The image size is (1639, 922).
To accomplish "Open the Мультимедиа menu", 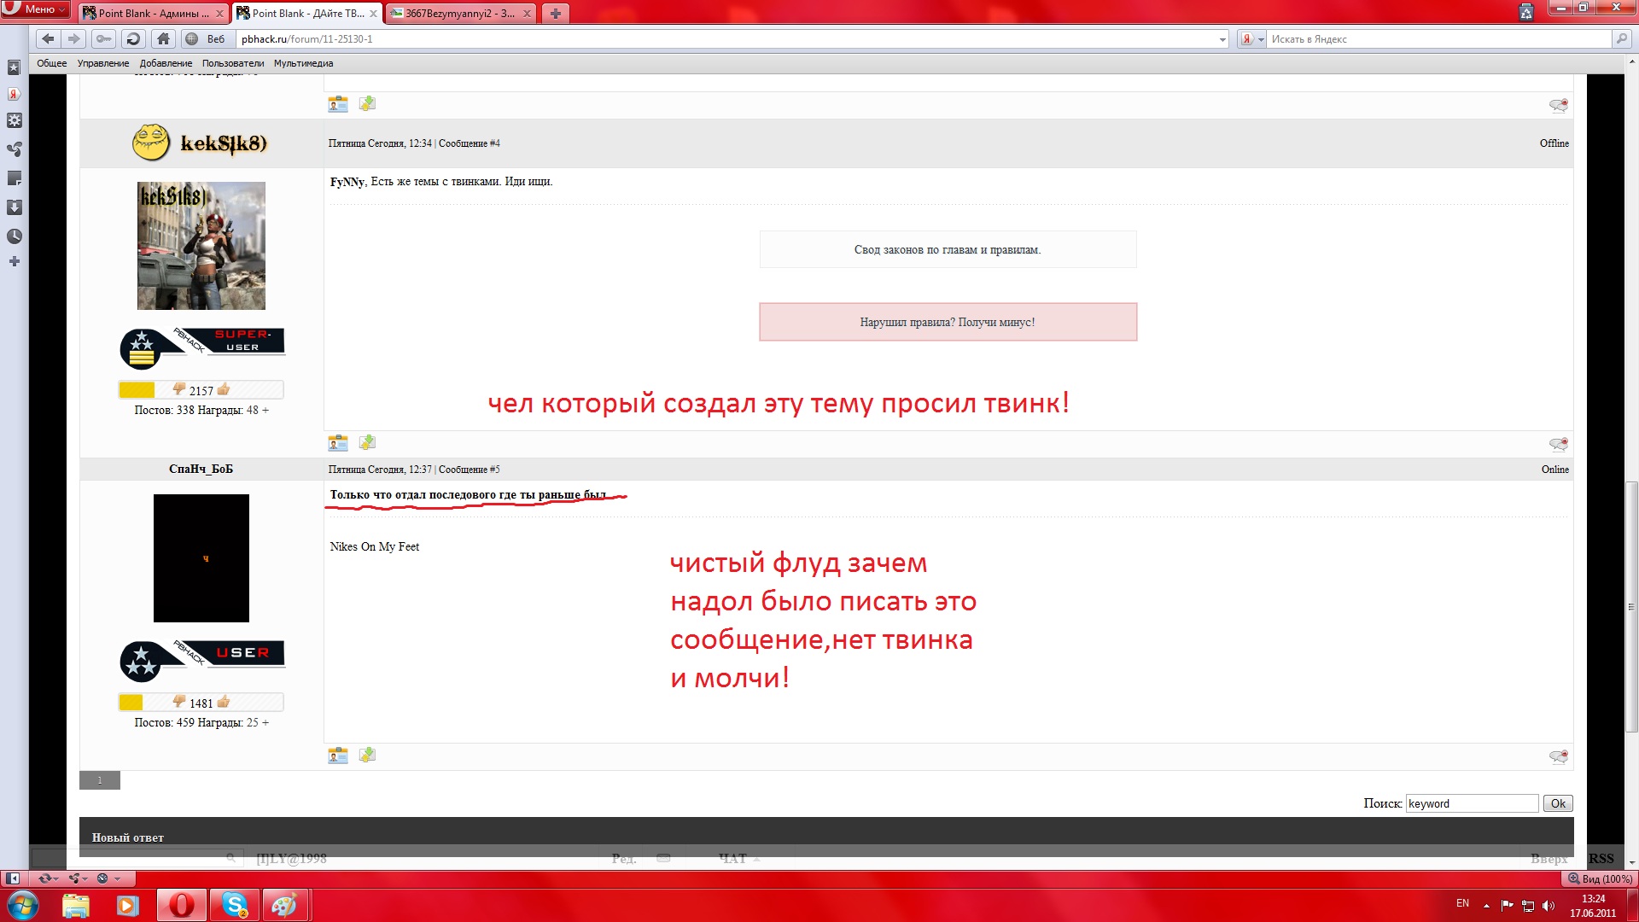I will [x=303, y=63].
